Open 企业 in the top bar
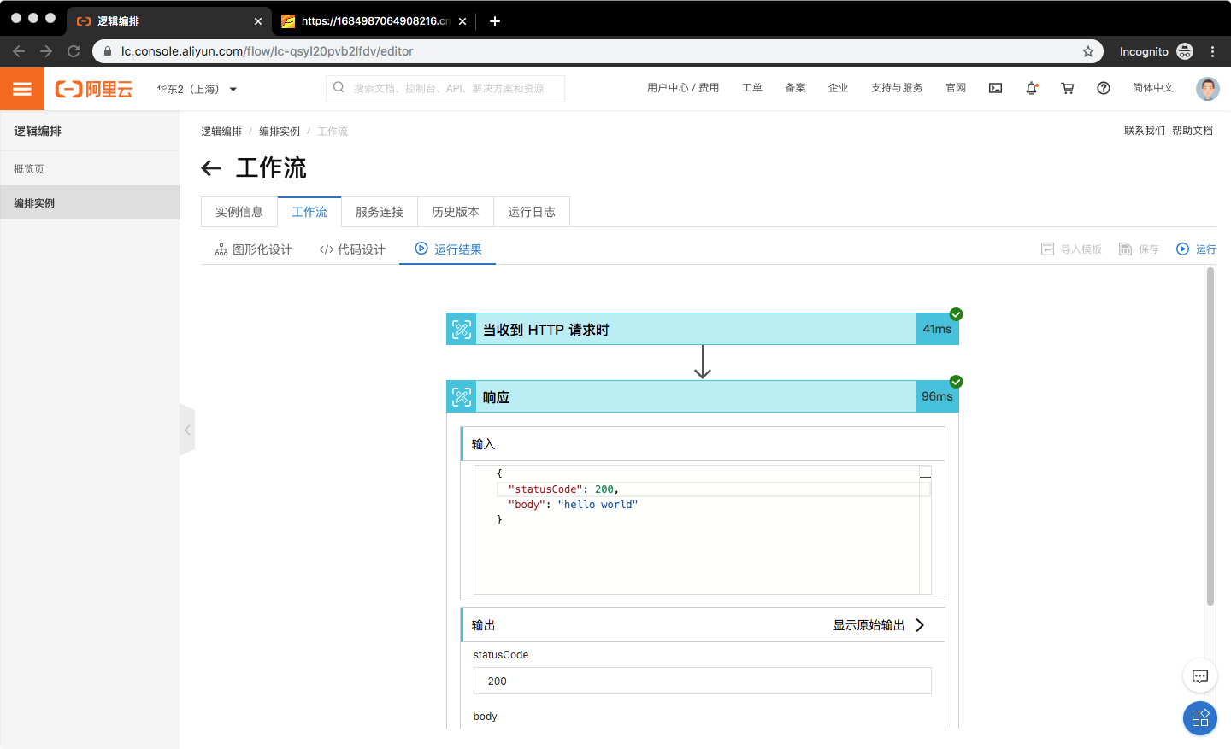 (x=838, y=88)
